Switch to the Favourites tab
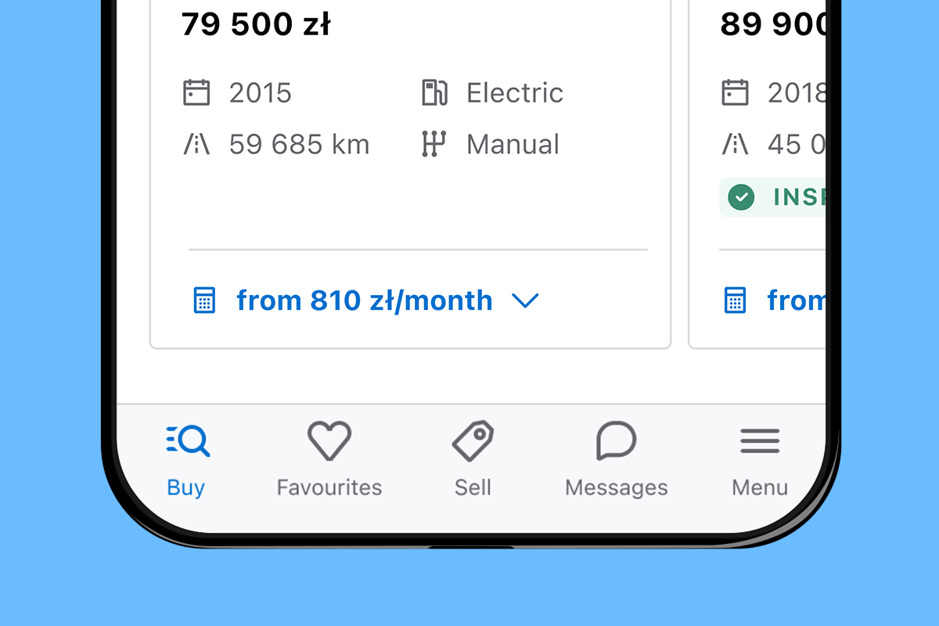The image size is (939, 626). [x=329, y=462]
